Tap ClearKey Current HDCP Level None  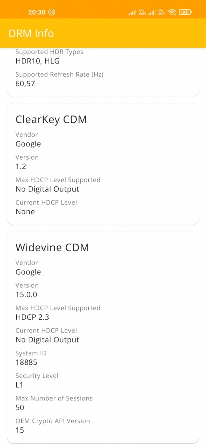click(25, 211)
